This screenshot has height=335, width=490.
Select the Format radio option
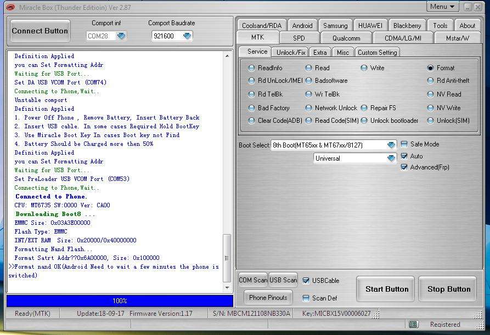tap(430, 68)
